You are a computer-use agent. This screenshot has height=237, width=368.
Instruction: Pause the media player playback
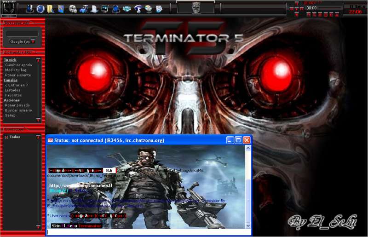coord(297,4)
